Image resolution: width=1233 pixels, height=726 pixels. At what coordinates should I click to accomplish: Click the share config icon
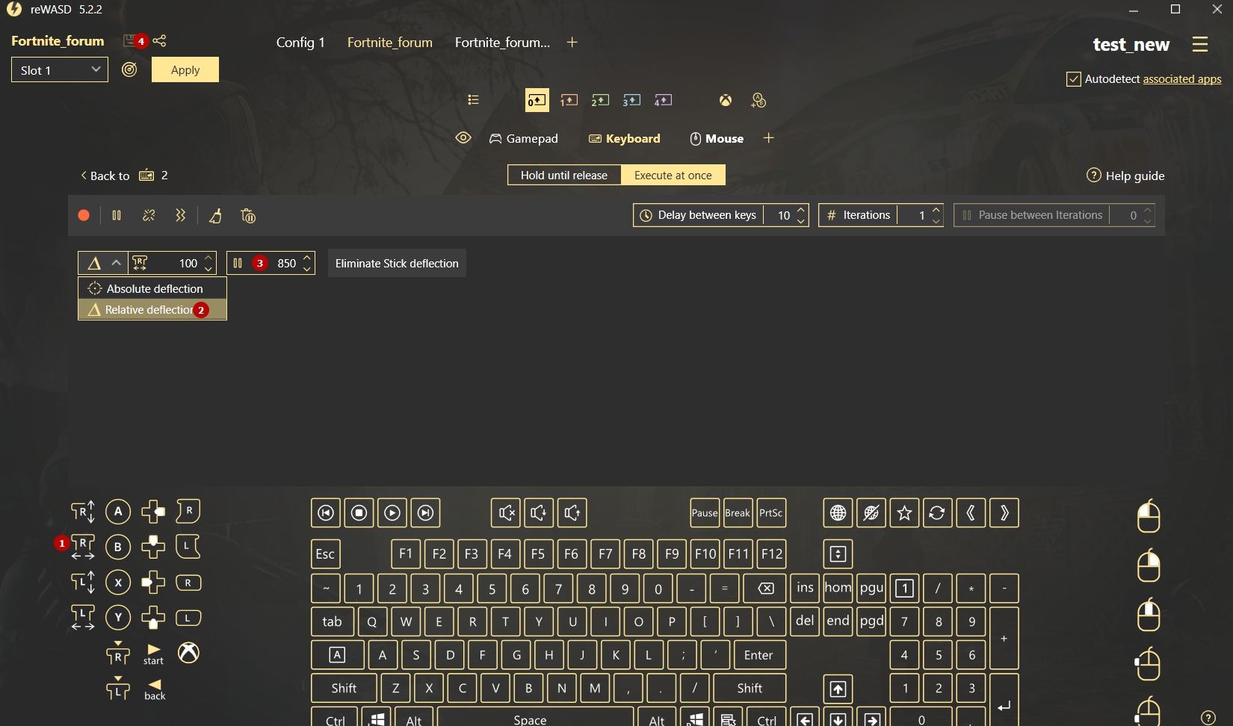tap(160, 41)
